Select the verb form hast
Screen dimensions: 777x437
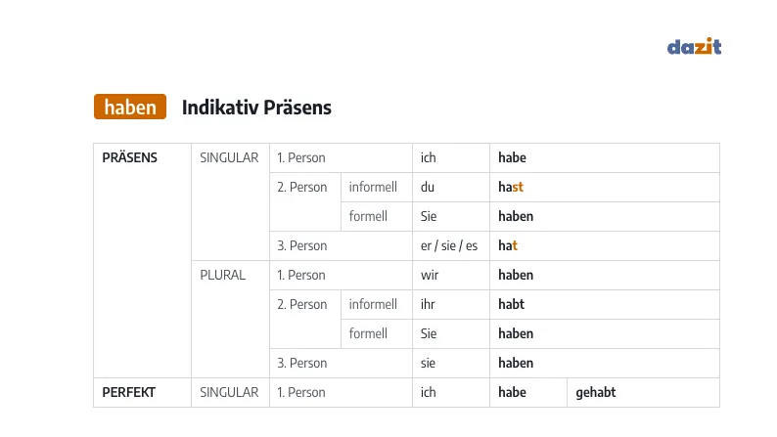(x=511, y=187)
